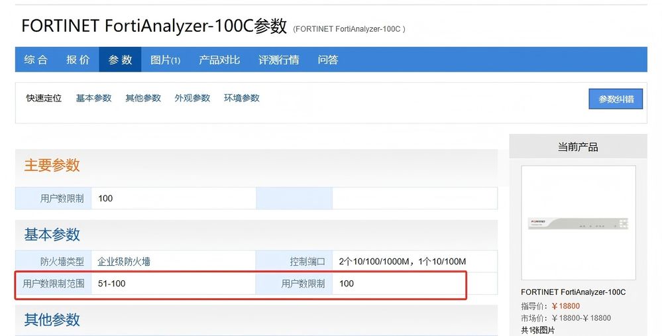
Task: Switch to the 报价 tab
Action: point(78,60)
